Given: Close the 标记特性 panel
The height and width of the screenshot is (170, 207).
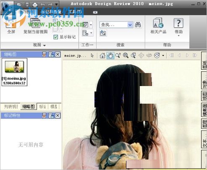Looking at the screenshot, I should pos(58,115).
